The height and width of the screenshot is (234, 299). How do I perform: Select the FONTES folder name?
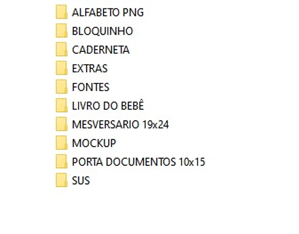pos(91,88)
